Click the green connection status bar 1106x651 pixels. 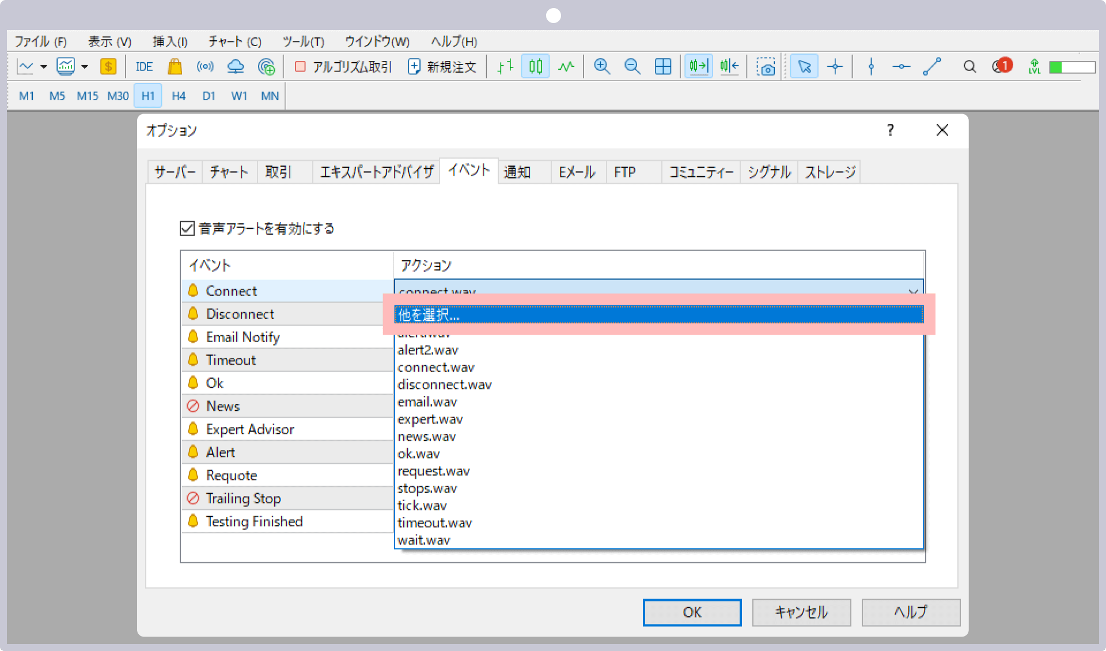coord(1072,67)
